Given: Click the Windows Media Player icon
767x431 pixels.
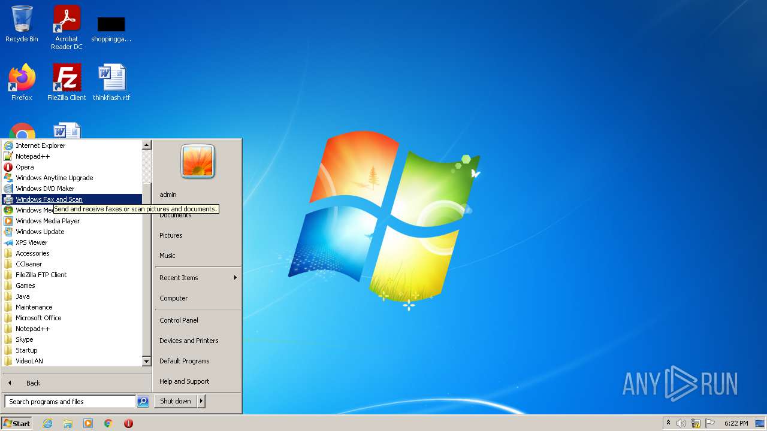Looking at the screenshot, I should (x=8, y=221).
